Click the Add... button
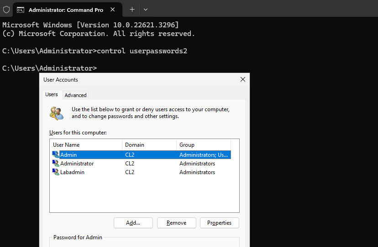 [x=133, y=223]
